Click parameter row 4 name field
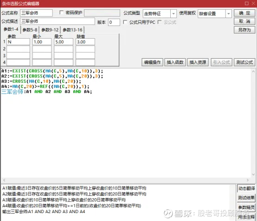257x221 pixels. coord(18,62)
